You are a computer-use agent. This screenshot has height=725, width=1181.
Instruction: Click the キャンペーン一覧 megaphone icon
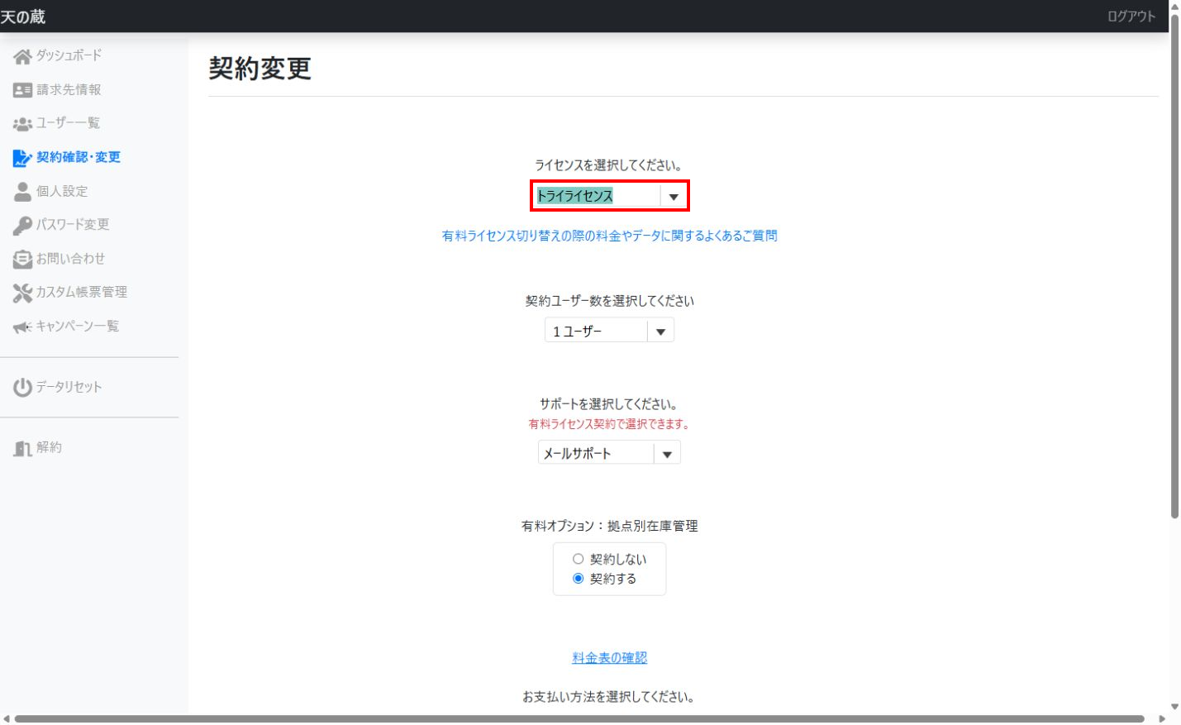[22, 327]
